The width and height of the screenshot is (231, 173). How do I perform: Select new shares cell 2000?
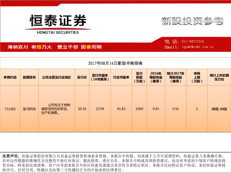139,109
